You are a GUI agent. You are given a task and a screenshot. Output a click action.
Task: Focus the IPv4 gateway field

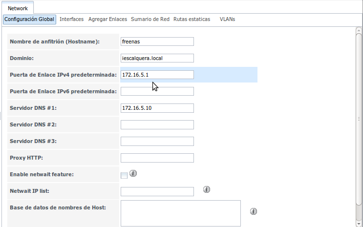[x=157, y=75]
